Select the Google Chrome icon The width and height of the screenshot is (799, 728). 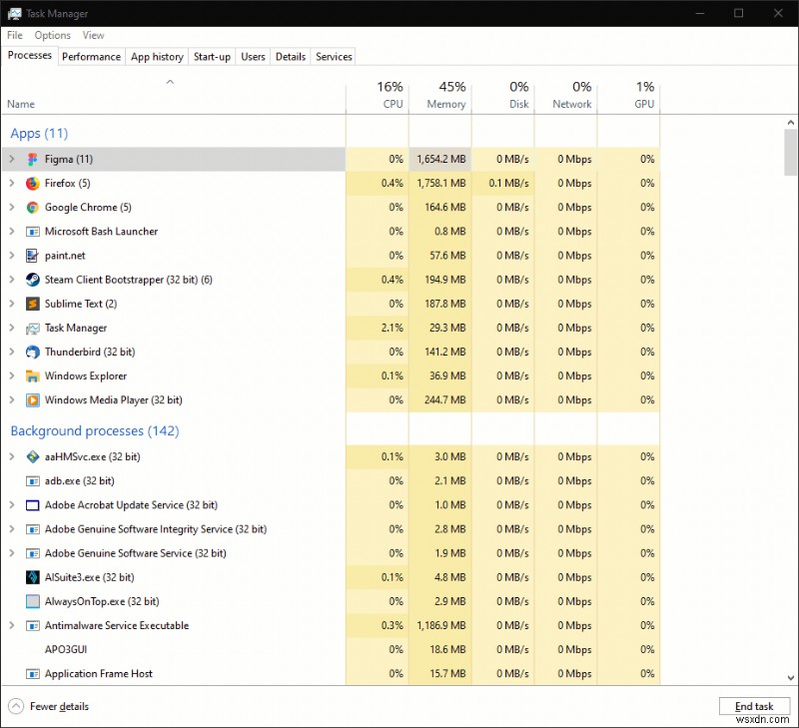click(31, 207)
